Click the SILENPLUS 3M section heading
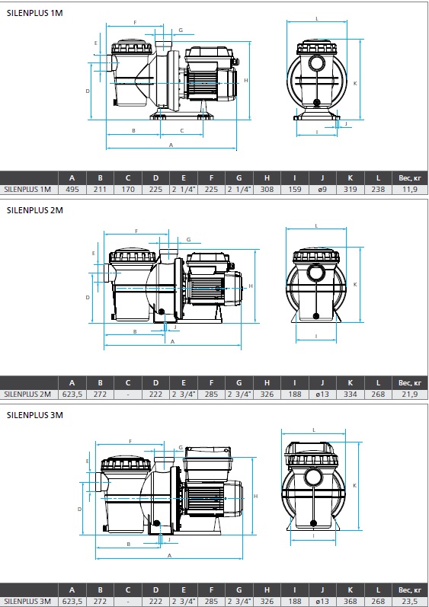Viewport: 429px width, 607px height. [35, 415]
